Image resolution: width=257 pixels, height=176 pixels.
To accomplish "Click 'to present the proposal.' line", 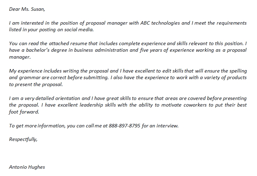I will pos(36,84).
